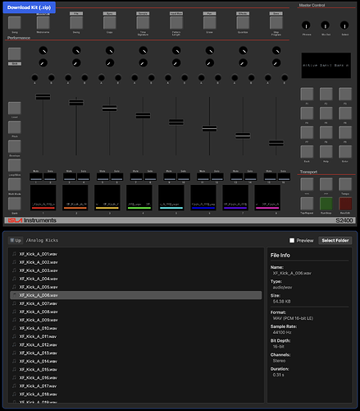Viewport: 360px width, 411px height.
Task: Click the F1 function pad
Action: [x=307, y=94]
